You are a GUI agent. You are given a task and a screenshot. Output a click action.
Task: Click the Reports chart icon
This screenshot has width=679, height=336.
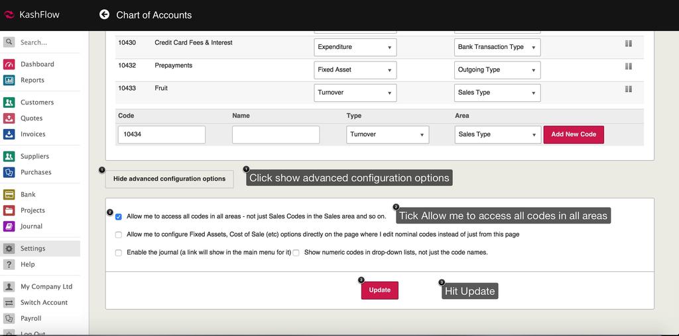pyautogui.click(x=9, y=80)
